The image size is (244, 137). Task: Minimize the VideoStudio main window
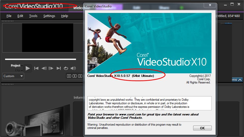point(225,5)
